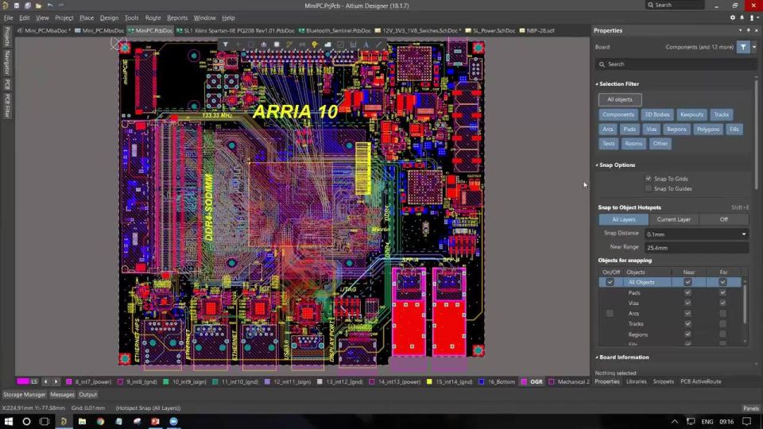Toggle the Polygons filter button
This screenshot has height=429, width=763.
pos(708,129)
